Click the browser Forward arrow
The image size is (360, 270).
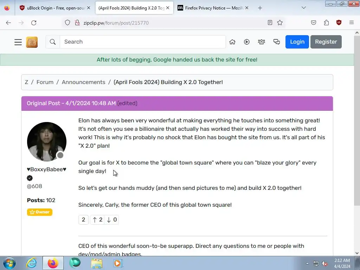click(21, 23)
